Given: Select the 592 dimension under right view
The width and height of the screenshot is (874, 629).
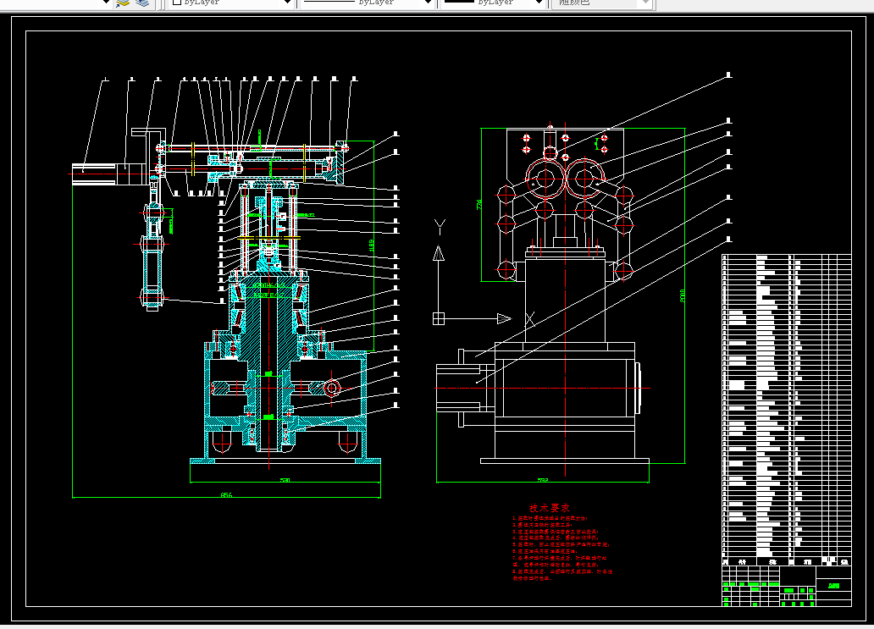Looking at the screenshot, I should click(542, 480).
